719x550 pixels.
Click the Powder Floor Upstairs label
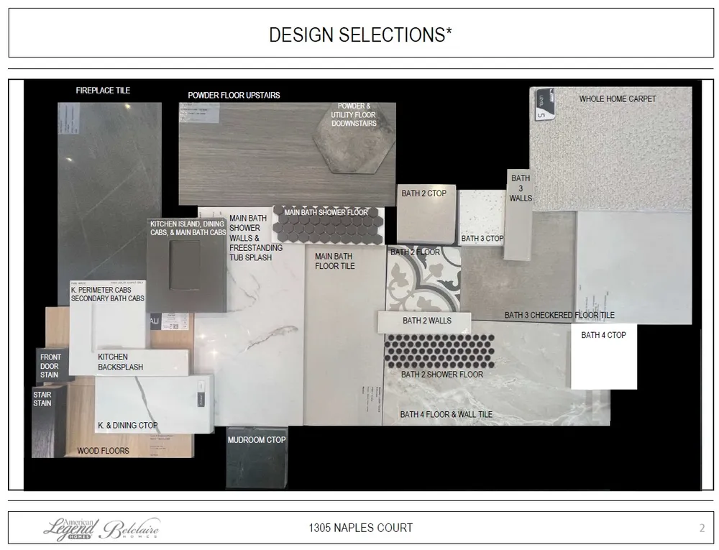[234, 95]
